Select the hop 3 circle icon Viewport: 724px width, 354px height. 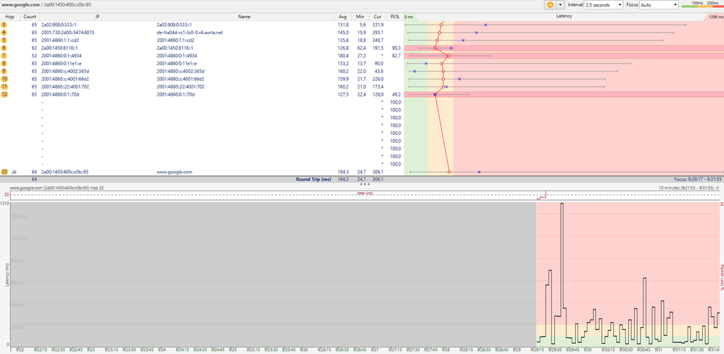pyautogui.click(x=4, y=25)
